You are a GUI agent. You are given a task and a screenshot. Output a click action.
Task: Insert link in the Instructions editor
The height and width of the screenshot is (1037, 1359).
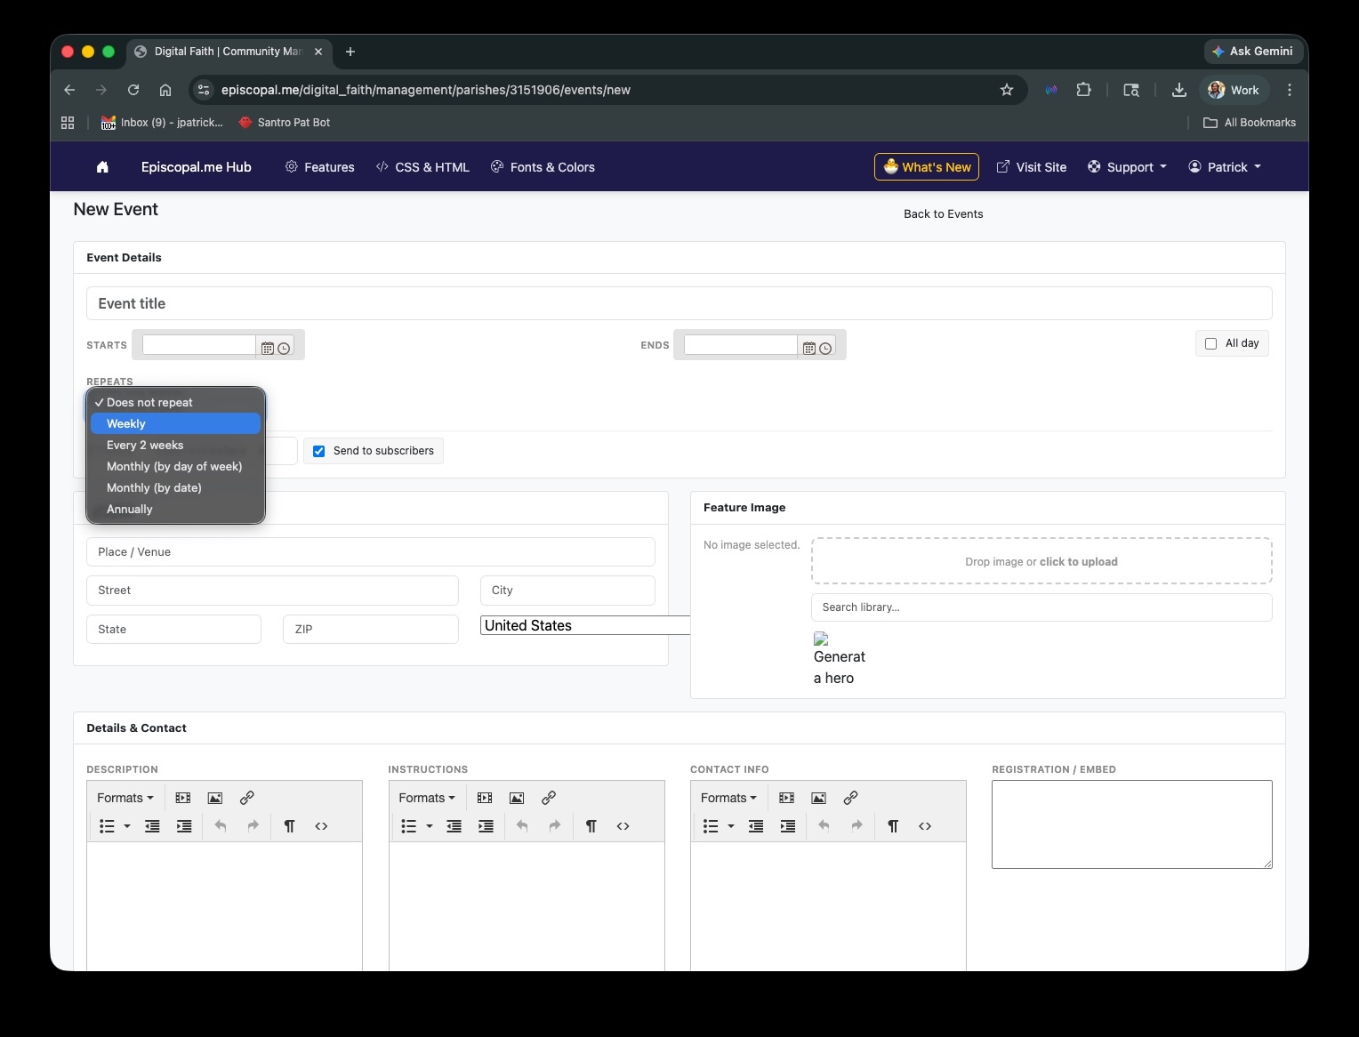click(549, 798)
